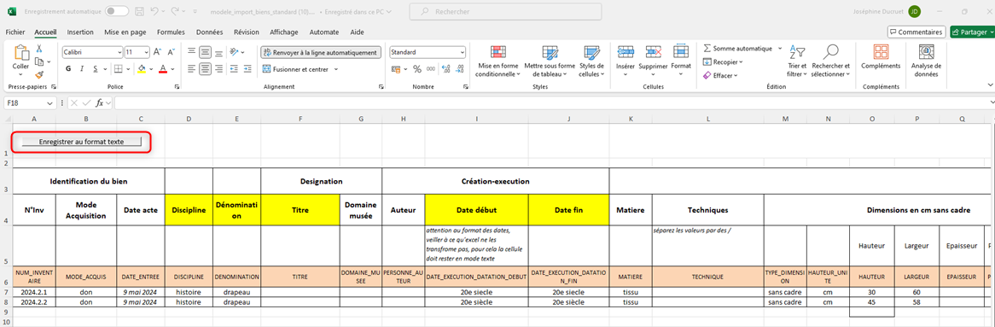Click the Cut scissors icon
Screen dimensions: 995x327
(39, 49)
